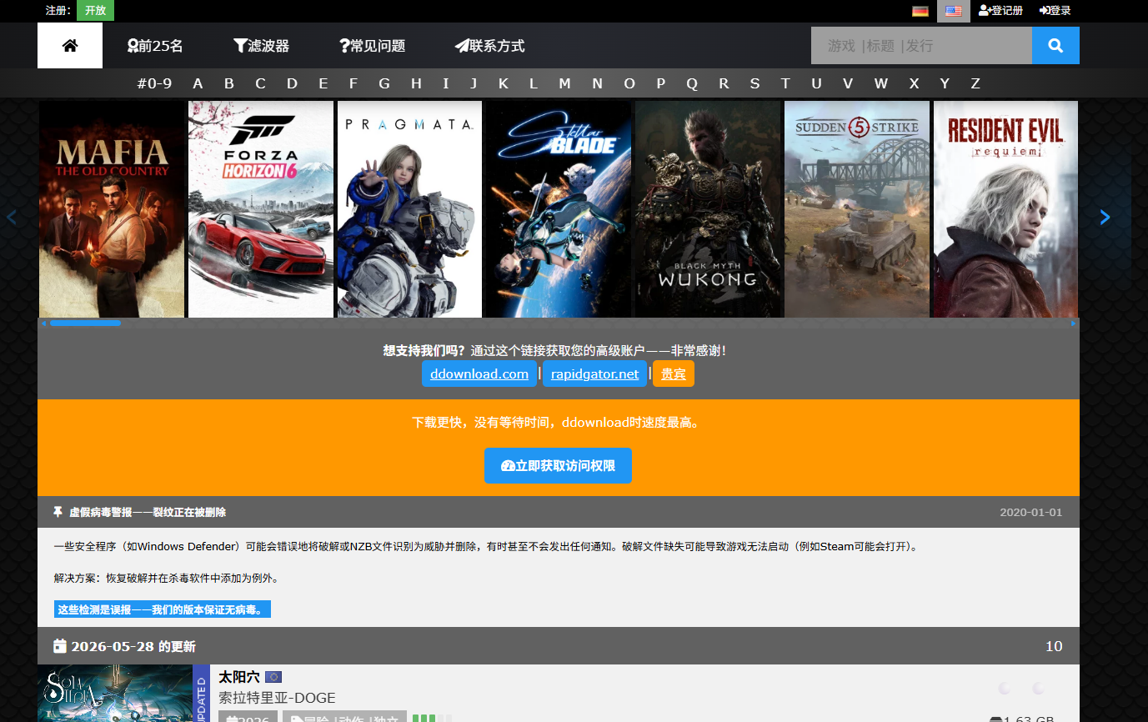
Task: Click the highlighted 这些检测是误报 notice
Action: (x=163, y=609)
